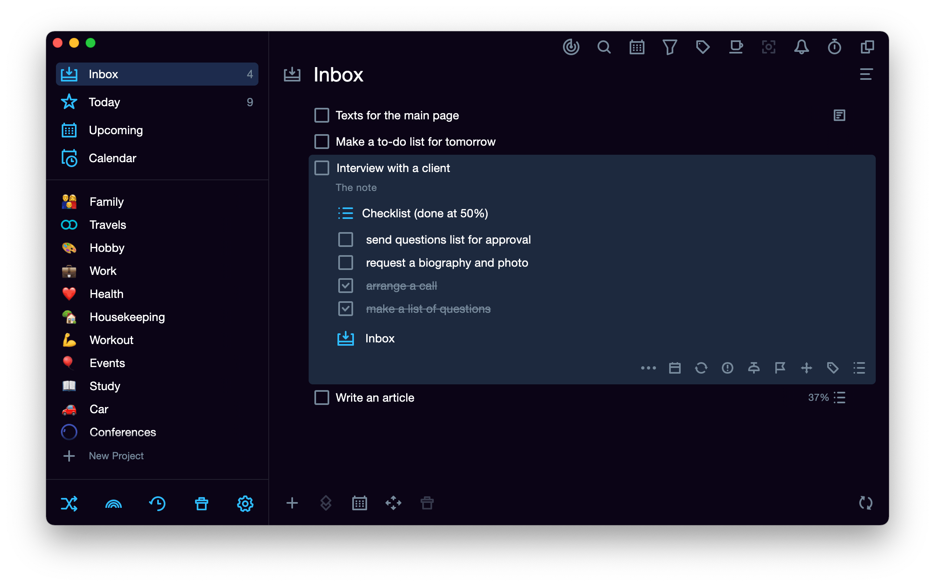Viewport: 935px width, 586px height.
Task: Open the focus radar icon in top toolbar
Action: click(x=571, y=47)
